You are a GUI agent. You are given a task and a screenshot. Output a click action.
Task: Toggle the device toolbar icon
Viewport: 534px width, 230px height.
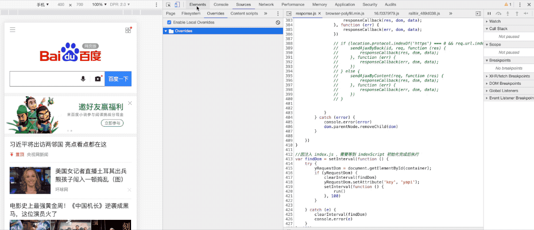tap(177, 4)
